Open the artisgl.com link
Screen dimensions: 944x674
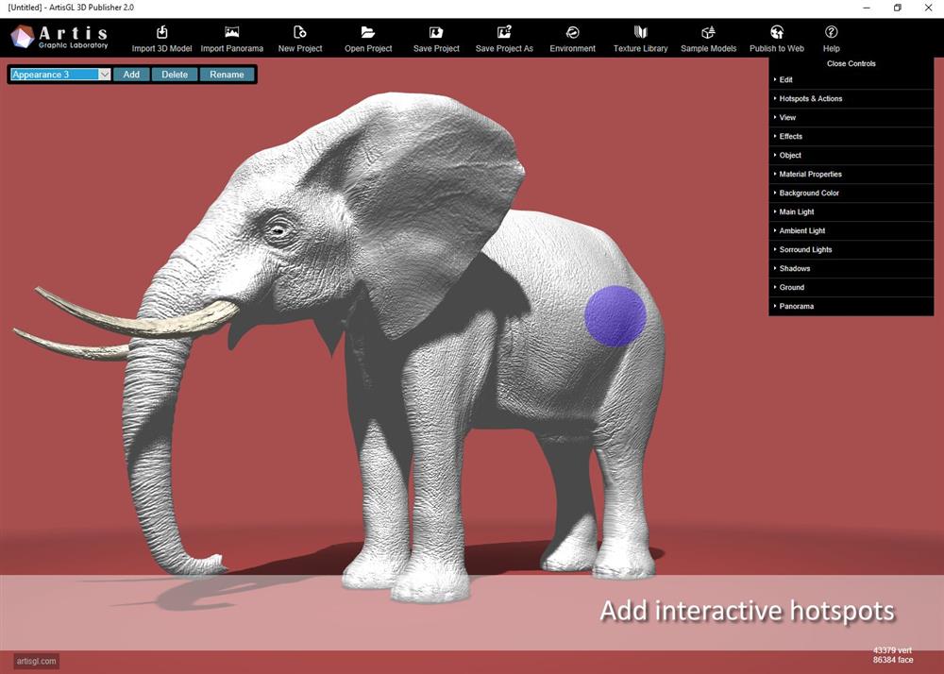(36, 662)
